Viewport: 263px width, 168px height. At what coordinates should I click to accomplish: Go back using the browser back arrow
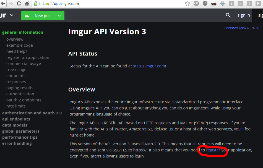coord(3,3)
